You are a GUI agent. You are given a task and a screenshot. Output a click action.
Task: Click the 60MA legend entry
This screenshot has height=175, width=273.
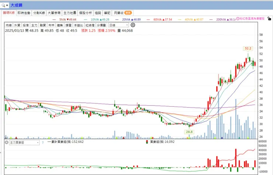[159, 20]
